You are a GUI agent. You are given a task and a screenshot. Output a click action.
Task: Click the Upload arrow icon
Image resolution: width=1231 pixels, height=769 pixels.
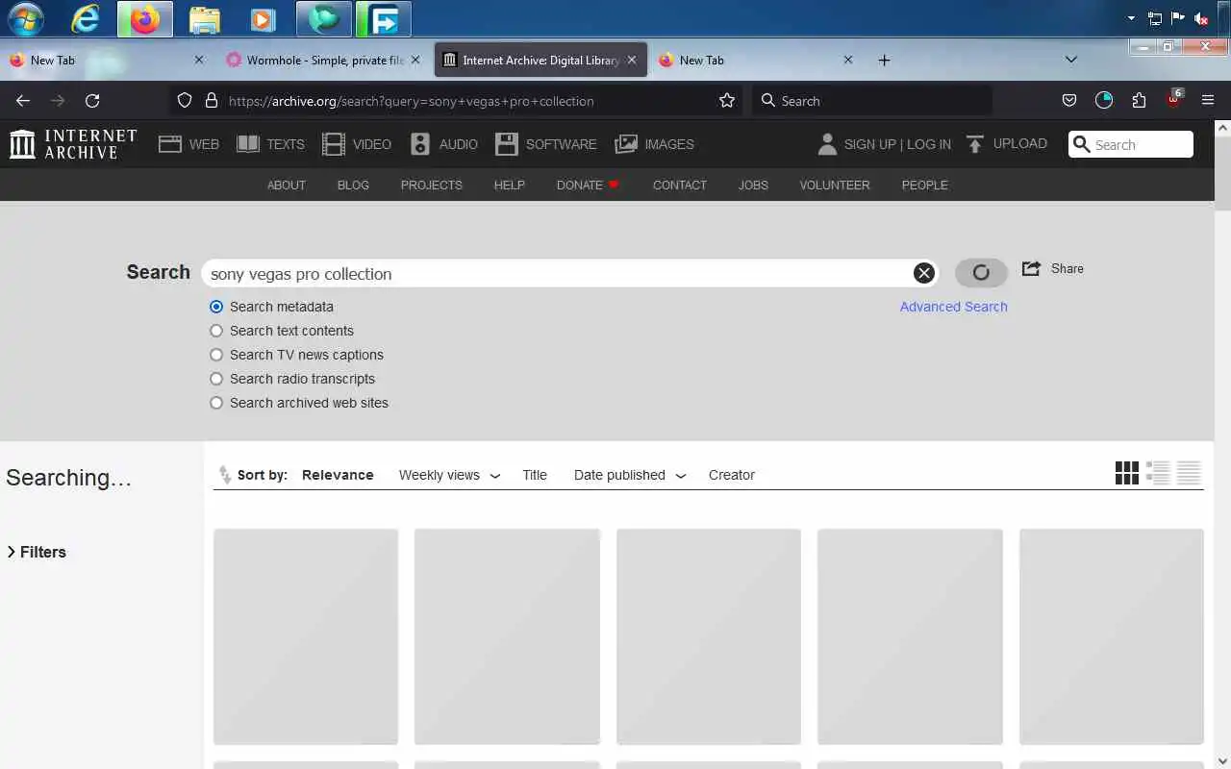[975, 144]
